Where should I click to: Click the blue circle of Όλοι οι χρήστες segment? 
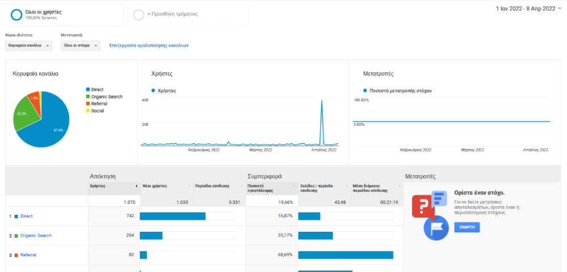pos(16,15)
